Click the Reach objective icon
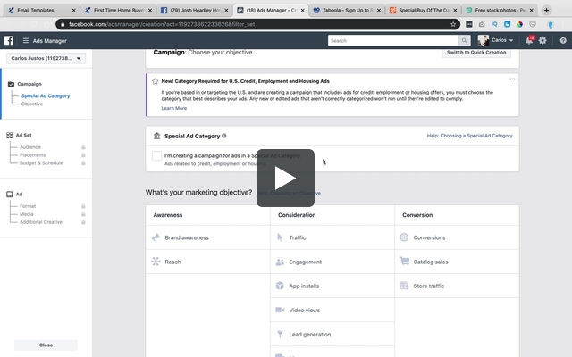This screenshot has height=357, width=572. 156,262
